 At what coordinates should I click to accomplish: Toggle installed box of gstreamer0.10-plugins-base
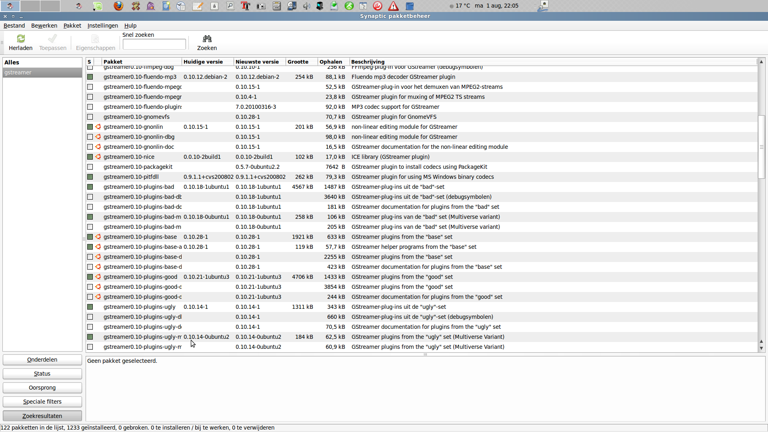pos(90,237)
